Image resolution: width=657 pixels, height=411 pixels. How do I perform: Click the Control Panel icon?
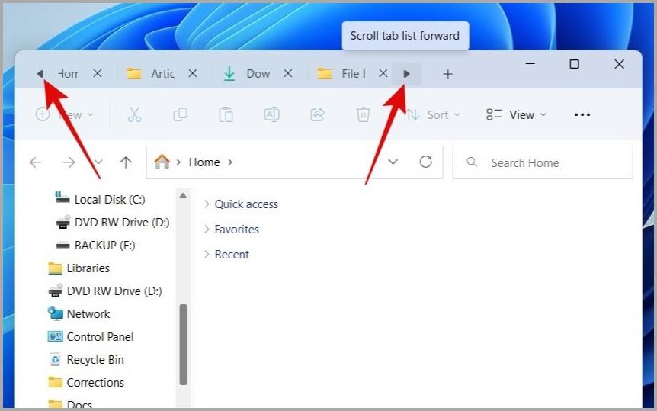[x=55, y=336]
